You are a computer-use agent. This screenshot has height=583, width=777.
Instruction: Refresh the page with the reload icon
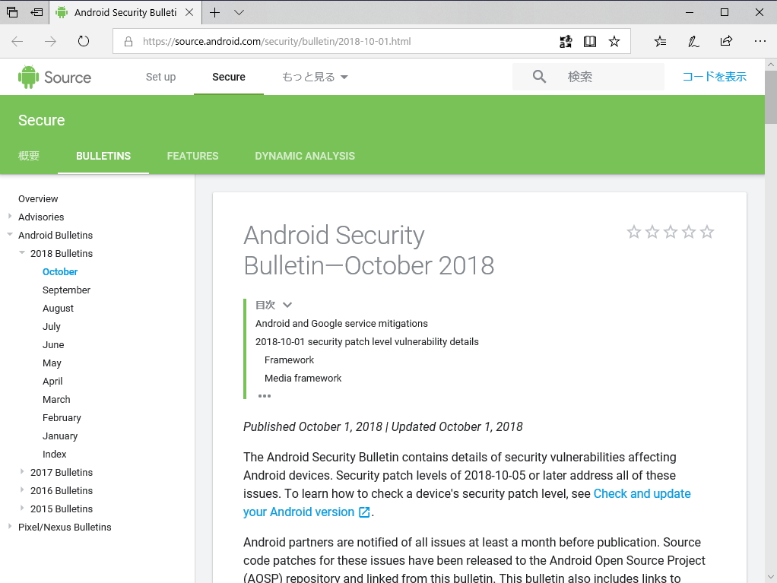pyautogui.click(x=84, y=41)
